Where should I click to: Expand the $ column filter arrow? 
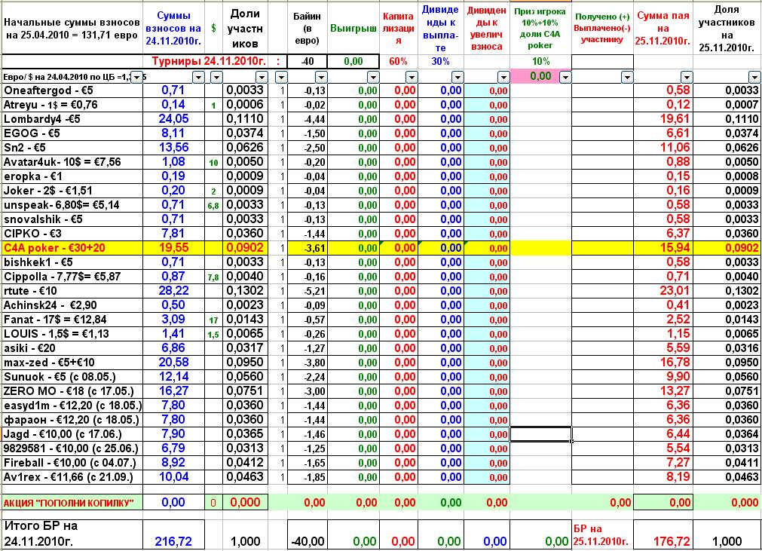216,77
